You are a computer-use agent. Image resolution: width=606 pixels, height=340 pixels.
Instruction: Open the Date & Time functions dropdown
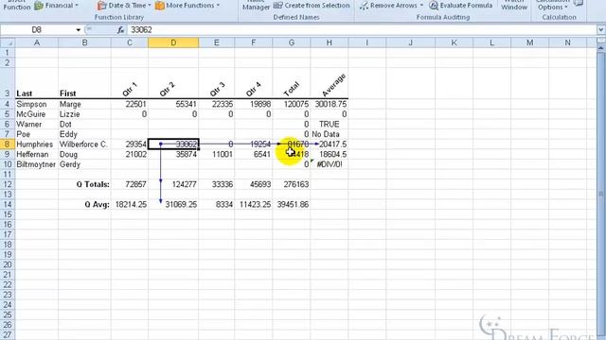coord(124,6)
